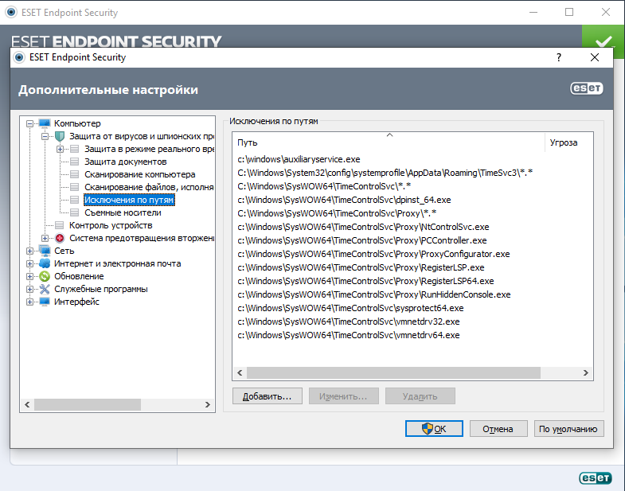Click the Компьютер monitor icon
Image resolution: width=625 pixels, height=491 pixels.
tap(45, 123)
